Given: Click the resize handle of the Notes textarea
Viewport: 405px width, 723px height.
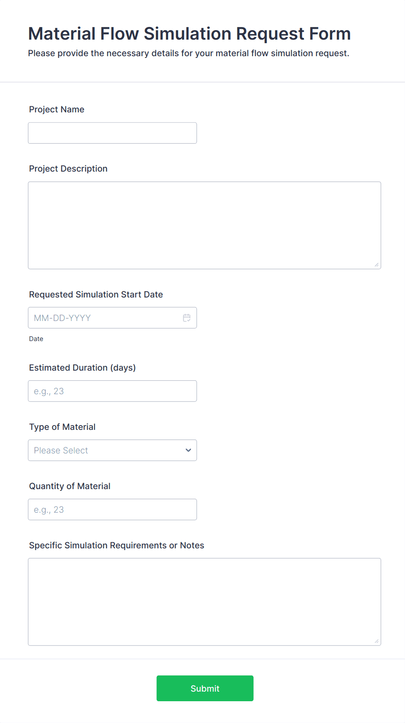Looking at the screenshot, I should coord(376,640).
